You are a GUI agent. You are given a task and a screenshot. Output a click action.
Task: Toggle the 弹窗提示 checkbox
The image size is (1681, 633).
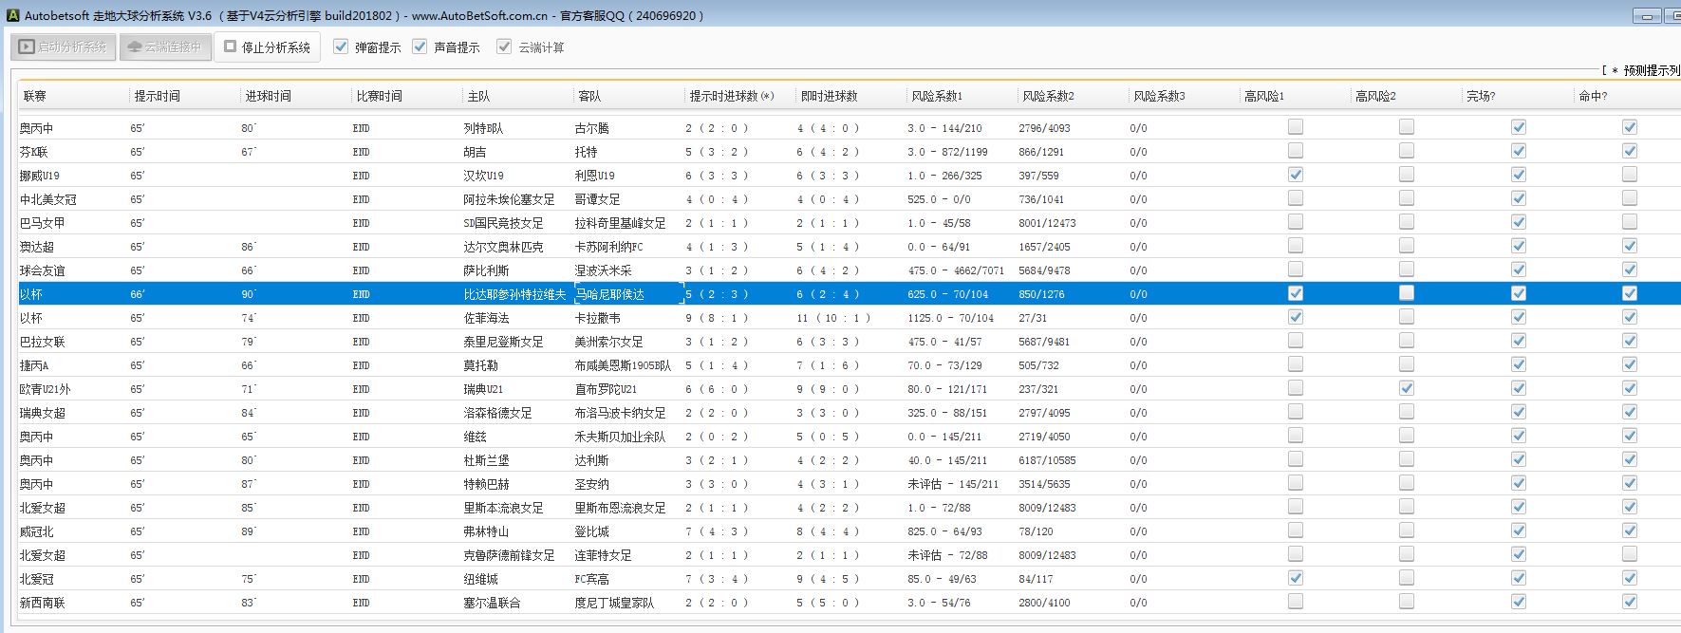pyautogui.click(x=341, y=47)
